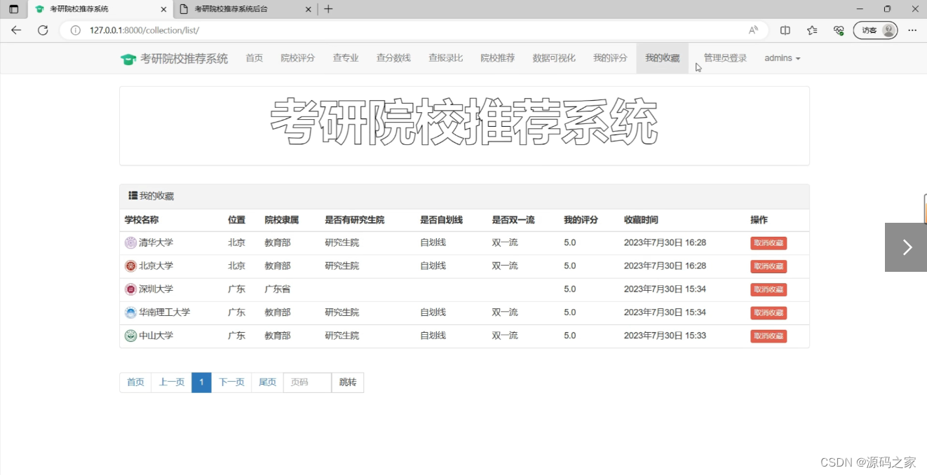This screenshot has width=927, height=475.
Task: Open 管理员登录 navigation link
Action: [725, 58]
